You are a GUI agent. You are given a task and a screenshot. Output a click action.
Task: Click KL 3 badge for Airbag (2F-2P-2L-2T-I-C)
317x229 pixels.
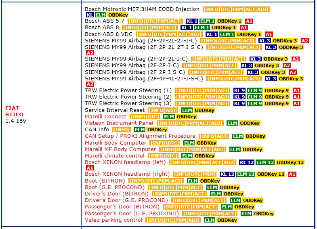[x=265, y=41]
